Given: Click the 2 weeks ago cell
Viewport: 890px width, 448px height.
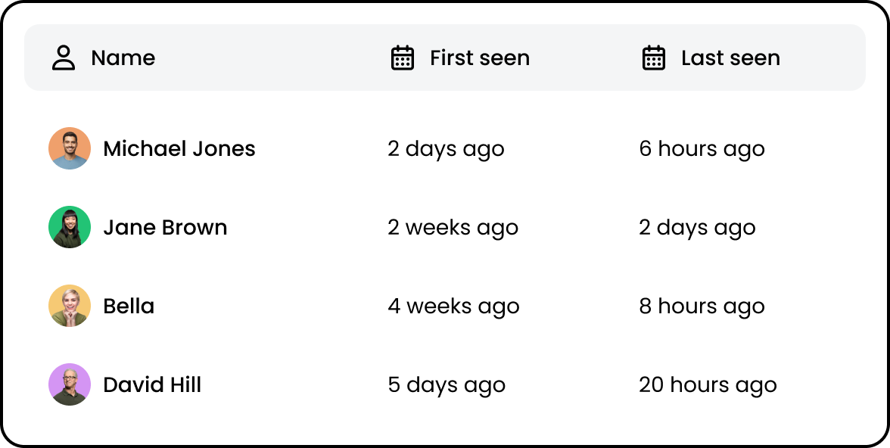Looking at the screenshot, I should click(x=453, y=229).
